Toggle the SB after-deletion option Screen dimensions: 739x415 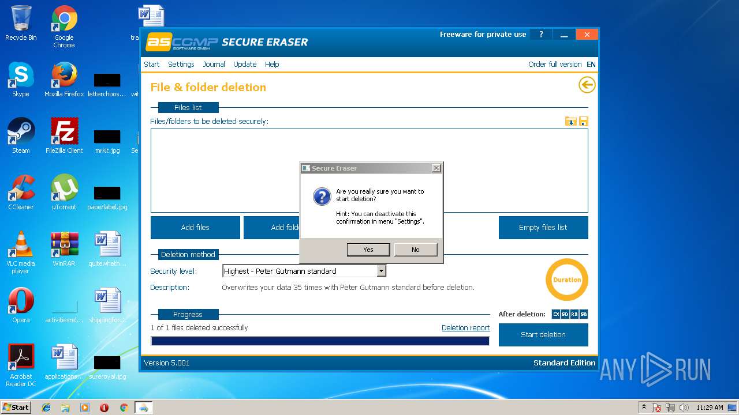coord(584,314)
